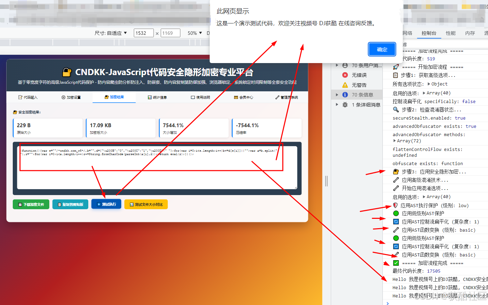Expand the 70 条用户消息 sidebar group
The height and width of the screenshot is (305, 488).
click(337, 65)
